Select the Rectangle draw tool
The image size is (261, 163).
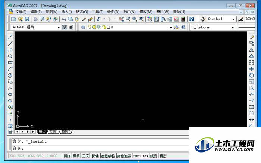tap(10, 63)
